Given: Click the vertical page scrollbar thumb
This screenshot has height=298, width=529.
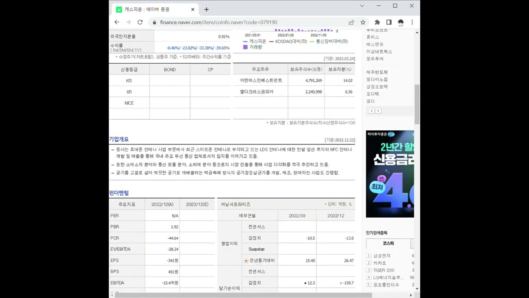Looking at the screenshot, I should coord(417,104).
